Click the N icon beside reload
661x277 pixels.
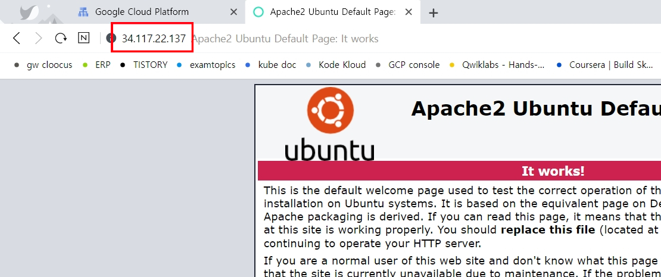point(84,38)
